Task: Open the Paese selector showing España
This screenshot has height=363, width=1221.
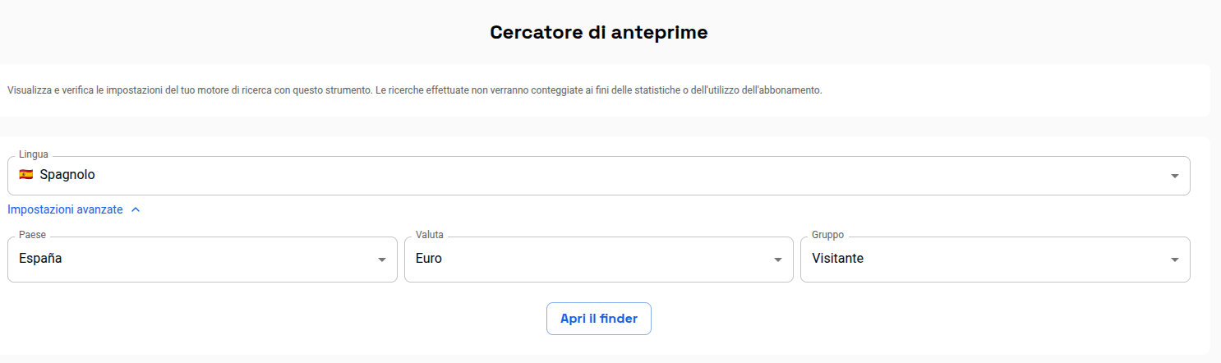Action: pos(202,260)
